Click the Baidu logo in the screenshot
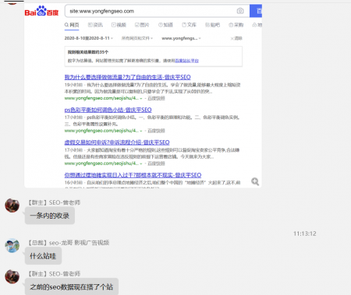The image size is (351, 295). pos(41,11)
